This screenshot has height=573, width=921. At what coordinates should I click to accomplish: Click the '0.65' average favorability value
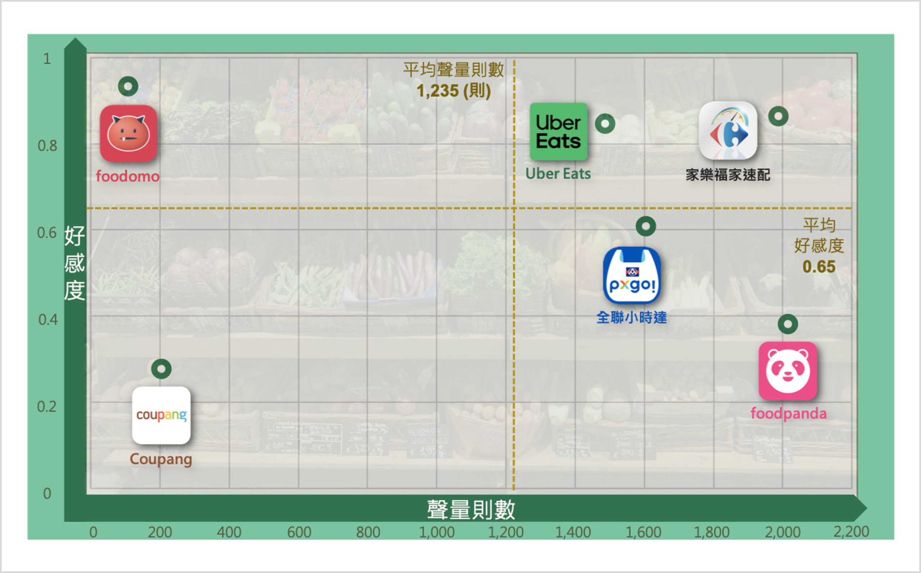[819, 267]
